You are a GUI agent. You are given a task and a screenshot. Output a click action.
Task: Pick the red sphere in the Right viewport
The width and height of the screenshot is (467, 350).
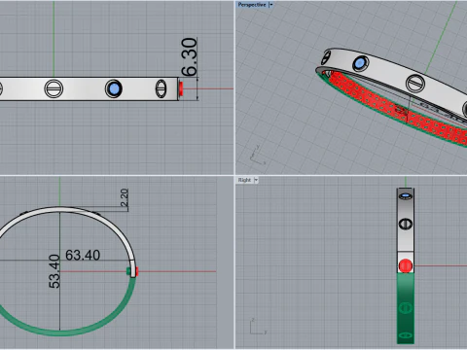coord(406,265)
